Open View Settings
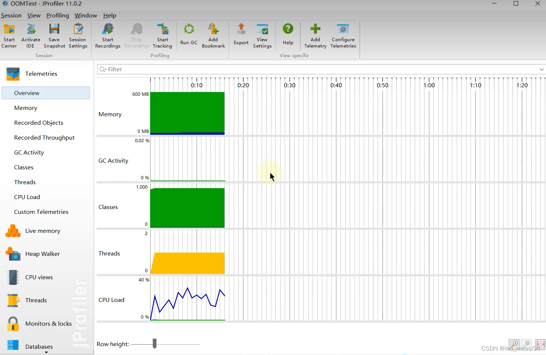Viewport: 546px width, 355px height. [262, 36]
